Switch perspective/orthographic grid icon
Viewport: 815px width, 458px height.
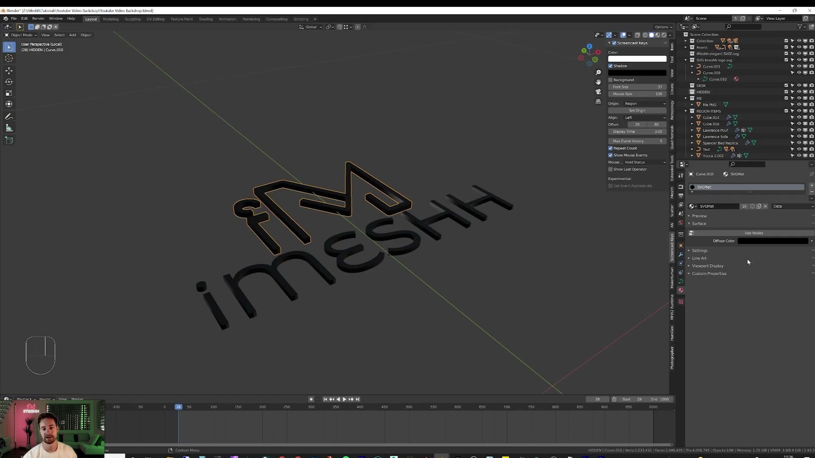tap(598, 101)
